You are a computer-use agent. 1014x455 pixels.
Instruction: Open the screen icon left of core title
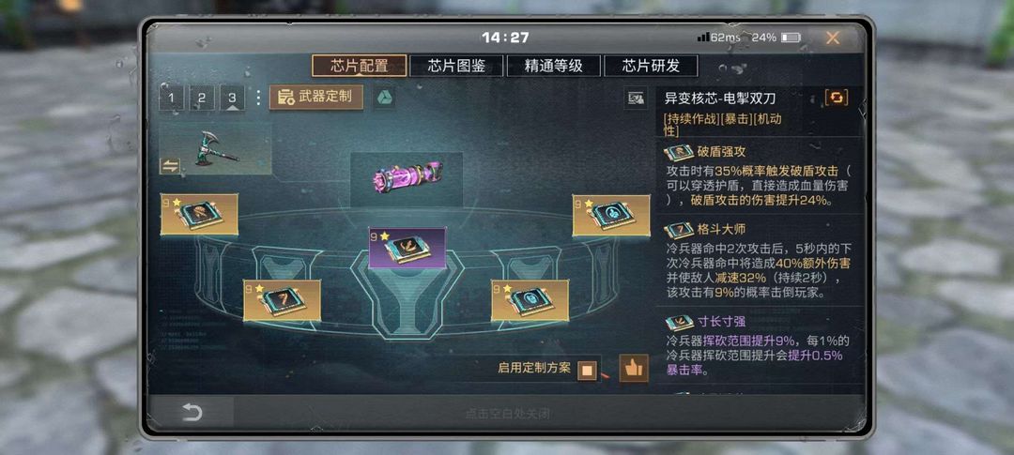[637, 99]
